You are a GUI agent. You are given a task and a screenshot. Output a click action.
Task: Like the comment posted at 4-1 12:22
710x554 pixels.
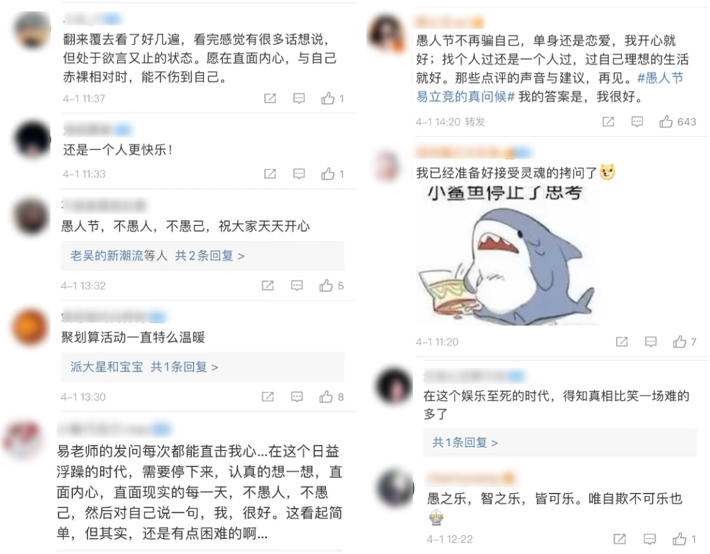(679, 539)
